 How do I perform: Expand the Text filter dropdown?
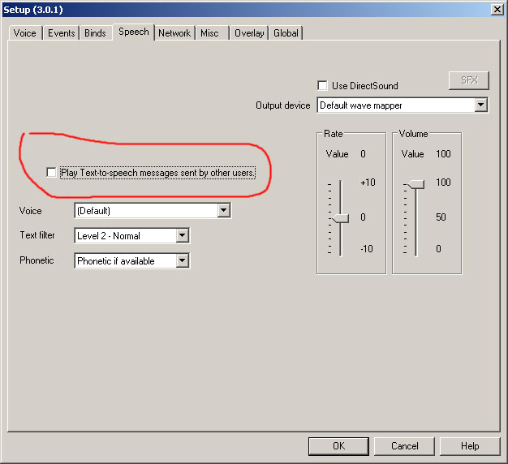click(183, 236)
